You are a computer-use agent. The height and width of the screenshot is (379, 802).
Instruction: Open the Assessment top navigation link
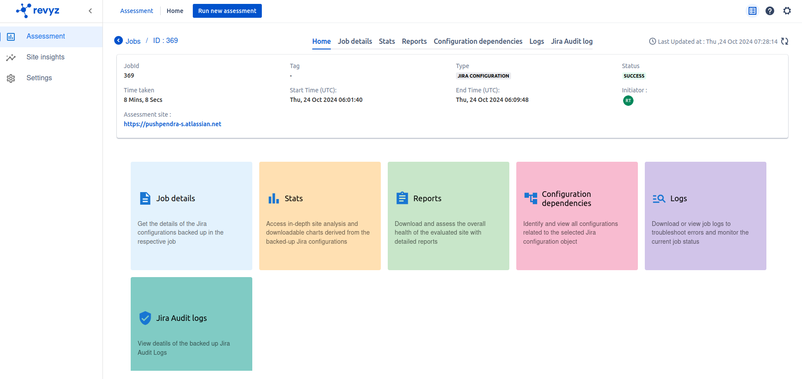click(137, 11)
